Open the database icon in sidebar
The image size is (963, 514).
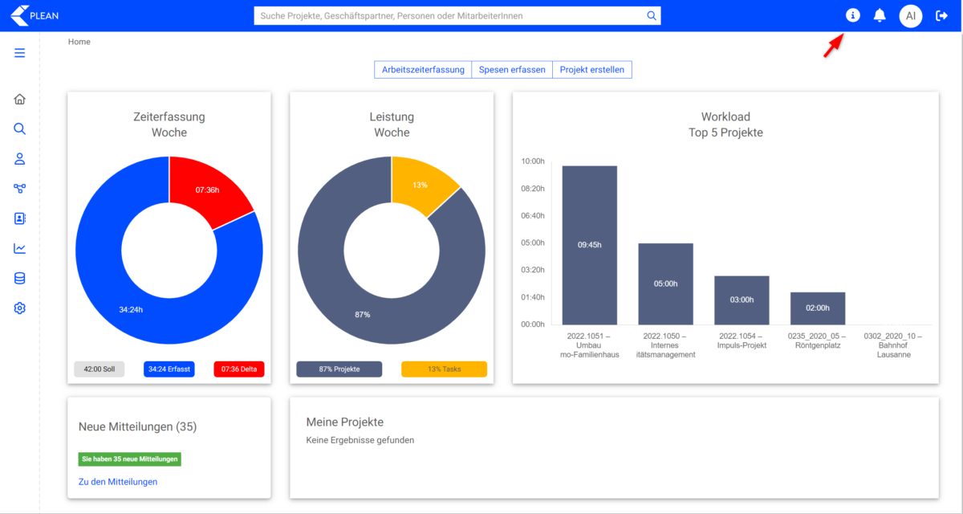pos(20,279)
